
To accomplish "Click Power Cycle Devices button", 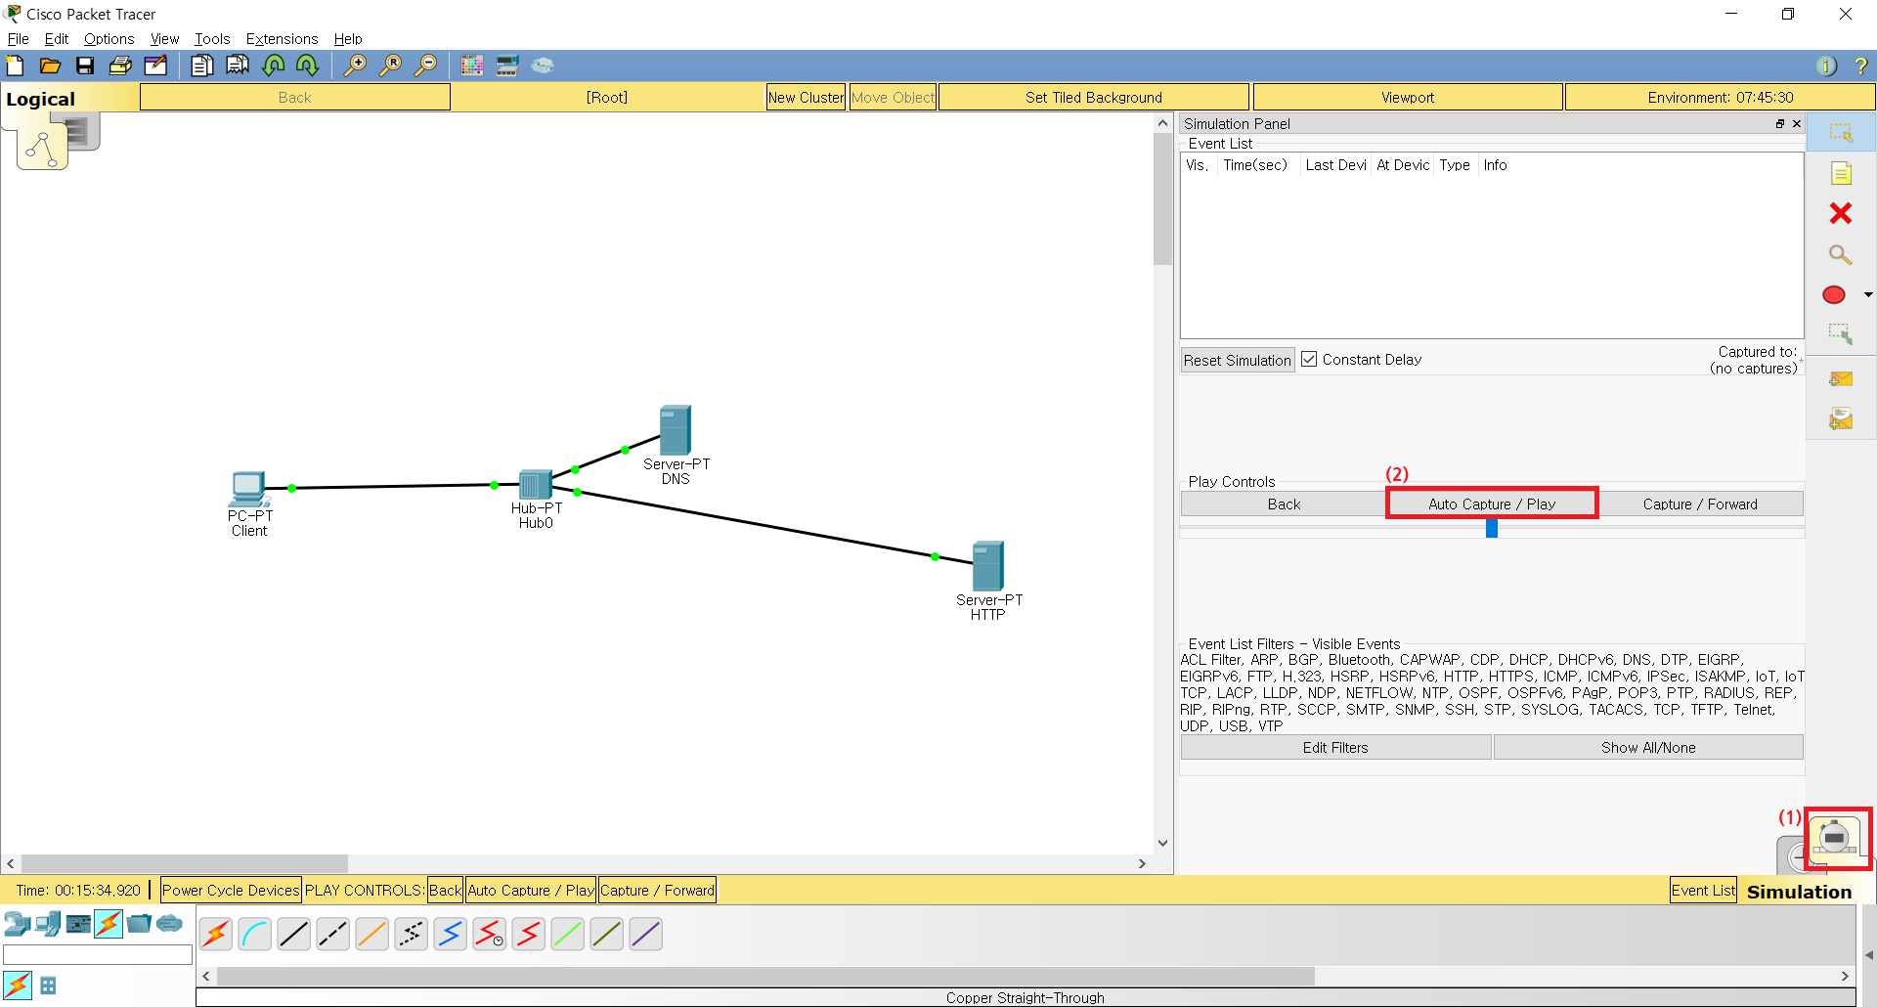I will point(231,890).
